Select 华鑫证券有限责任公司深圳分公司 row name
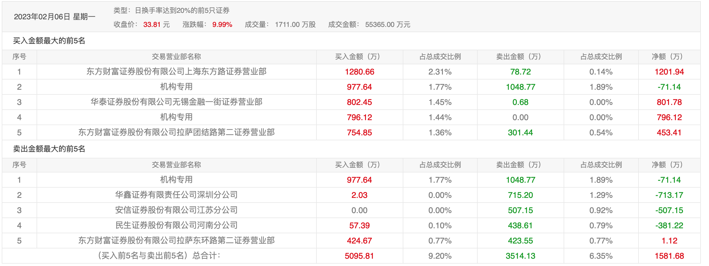Image resolution: width=709 pixels, height=266 pixels. click(176, 195)
